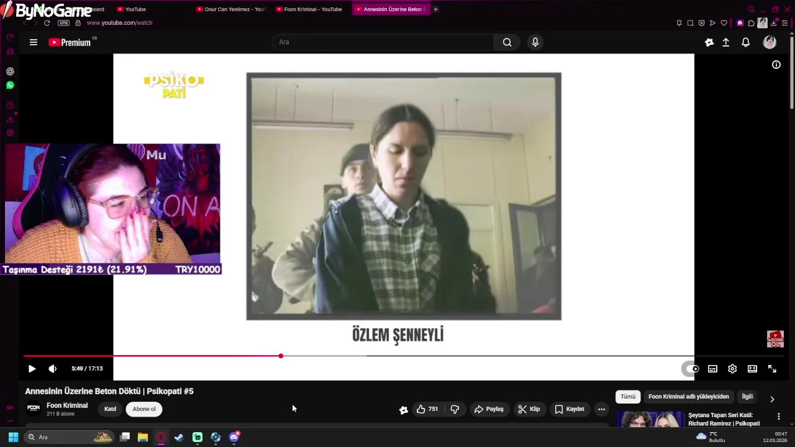
Task: Open the YouTube account avatar menu
Action: [x=770, y=42]
